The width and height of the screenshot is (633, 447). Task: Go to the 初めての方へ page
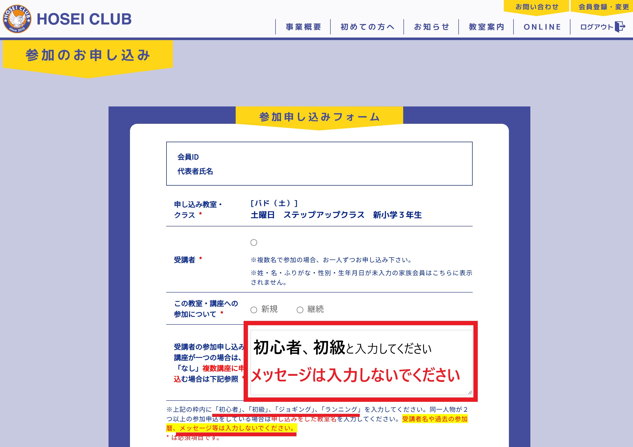coord(367,27)
